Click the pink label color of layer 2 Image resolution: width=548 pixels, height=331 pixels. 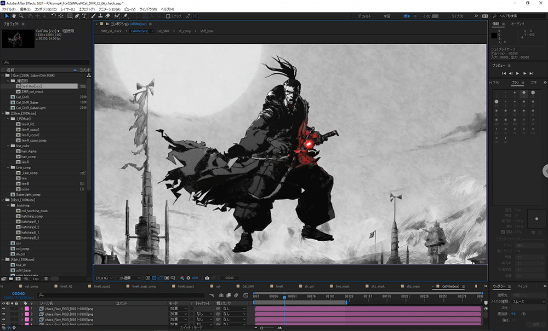[26, 314]
